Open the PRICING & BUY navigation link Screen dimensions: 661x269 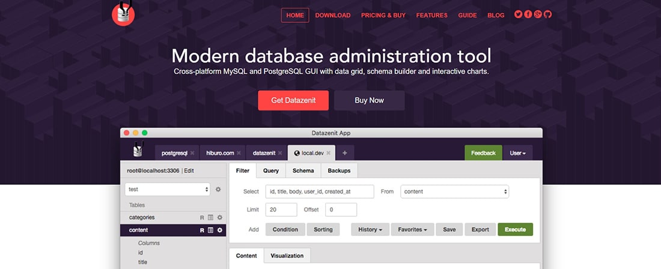tap(383, 16)
